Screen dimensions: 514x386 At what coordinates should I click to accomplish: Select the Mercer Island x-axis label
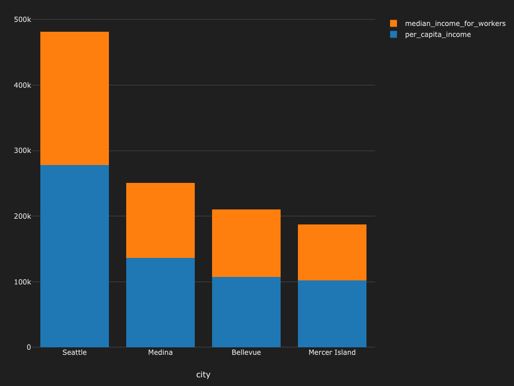[x=332, y=353]
